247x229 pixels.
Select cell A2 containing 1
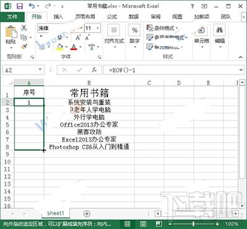tap(29, 102)
